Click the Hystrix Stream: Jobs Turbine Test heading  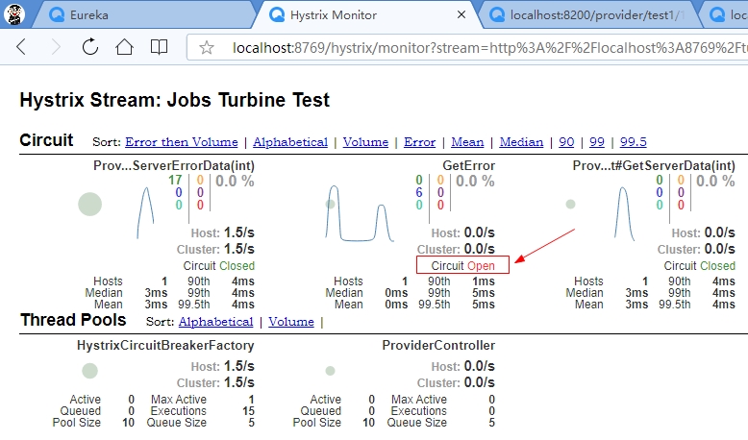(x=175, y=100)
